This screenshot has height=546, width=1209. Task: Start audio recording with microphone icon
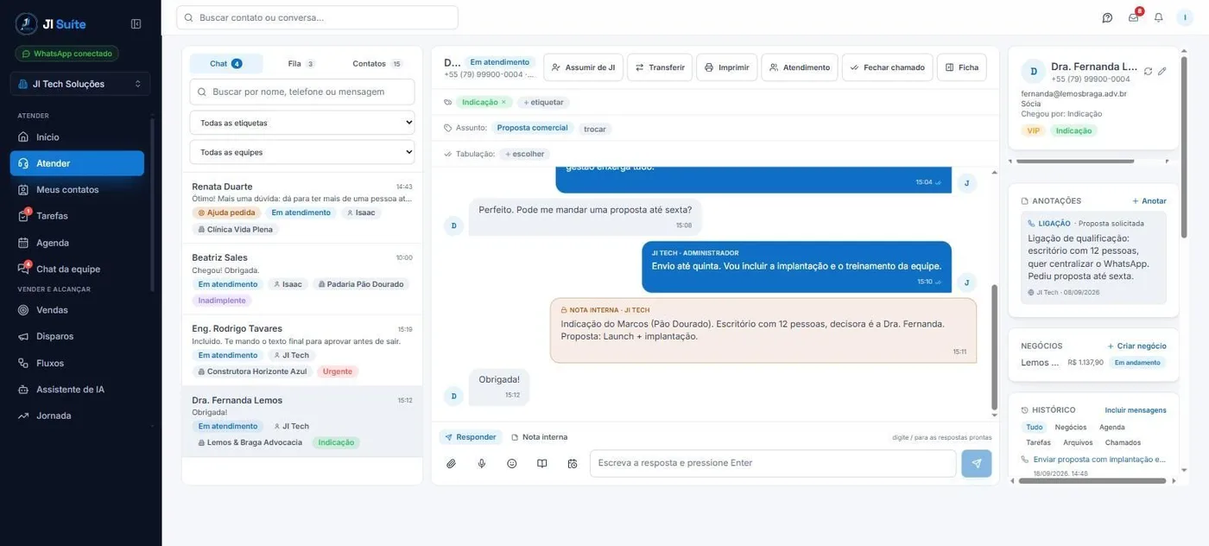coord(482,464)
